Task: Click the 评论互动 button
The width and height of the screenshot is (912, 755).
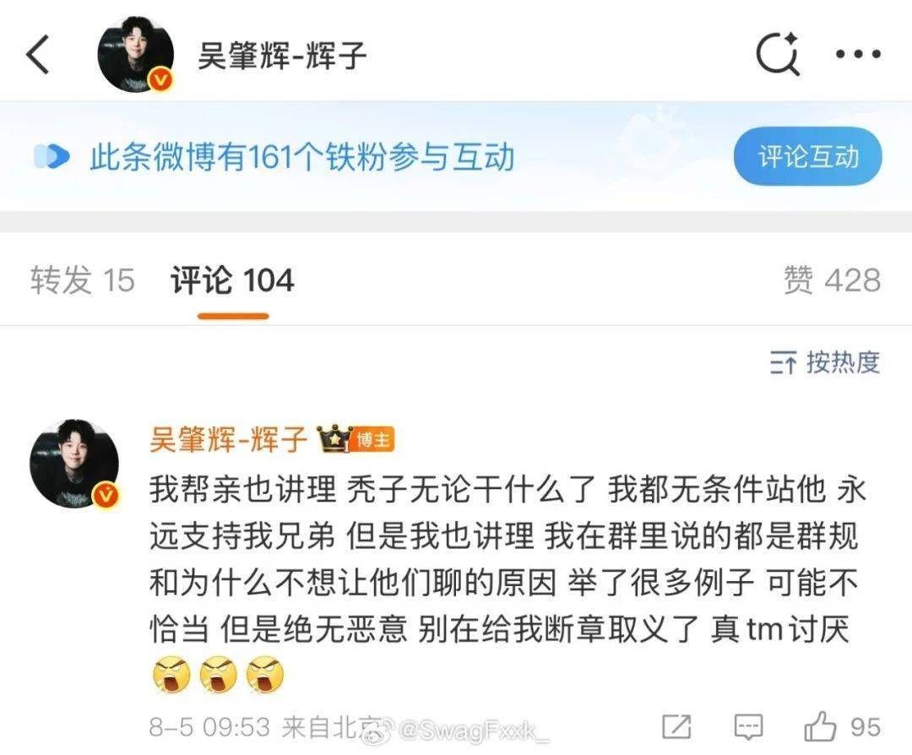Action: point(808,156)
